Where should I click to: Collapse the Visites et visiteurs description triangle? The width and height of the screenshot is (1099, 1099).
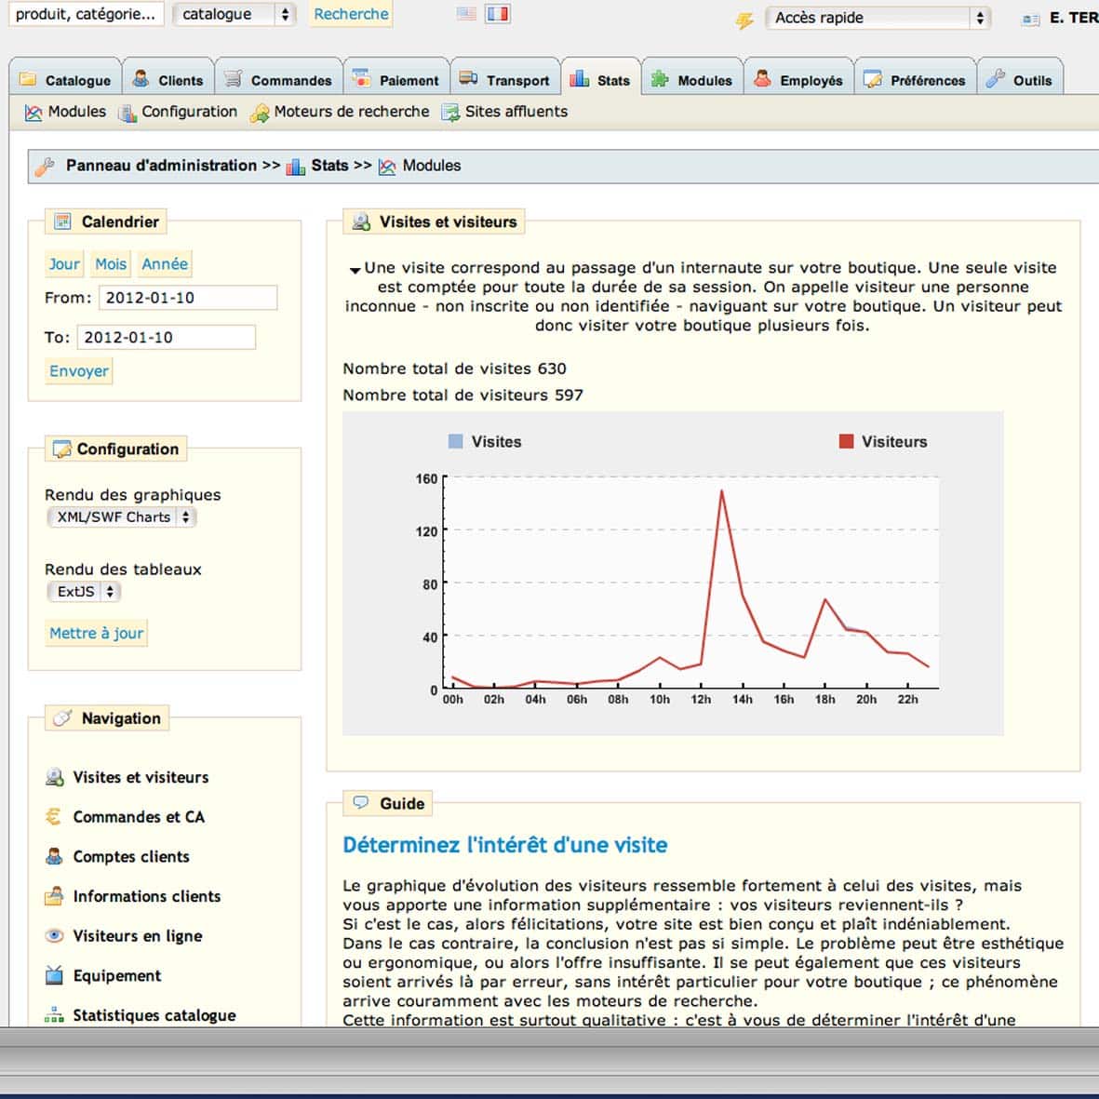355,270
